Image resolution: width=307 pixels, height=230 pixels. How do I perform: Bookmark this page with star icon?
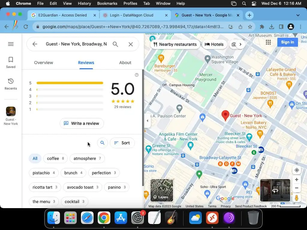click(250, 27)
